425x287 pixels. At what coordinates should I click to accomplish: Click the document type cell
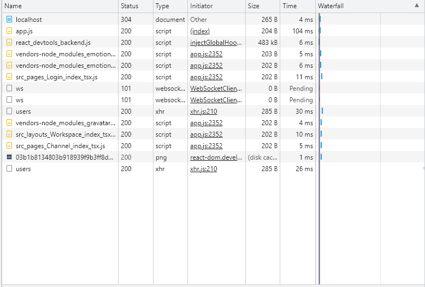170,20
